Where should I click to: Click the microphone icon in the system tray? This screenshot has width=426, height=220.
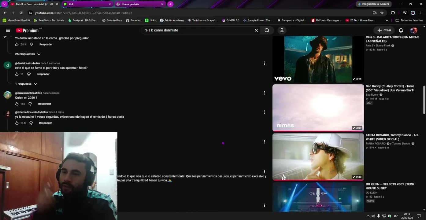[x=379, y=216]
